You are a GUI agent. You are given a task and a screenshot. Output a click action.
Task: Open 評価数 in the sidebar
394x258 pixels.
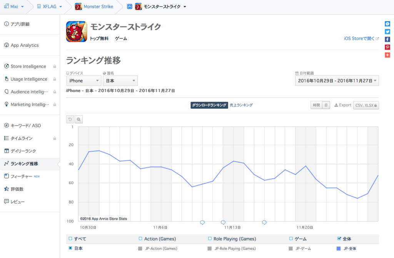(x=17, y=189)
